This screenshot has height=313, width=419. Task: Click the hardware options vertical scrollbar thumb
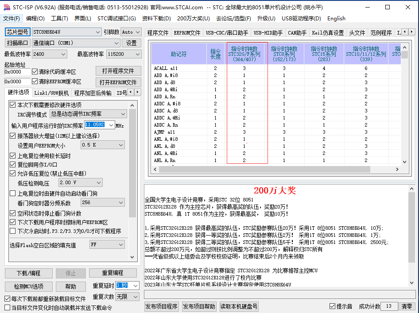point(132,163)
